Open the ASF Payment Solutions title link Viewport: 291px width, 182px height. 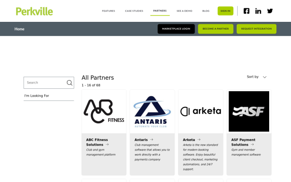[x=243, y=142]
